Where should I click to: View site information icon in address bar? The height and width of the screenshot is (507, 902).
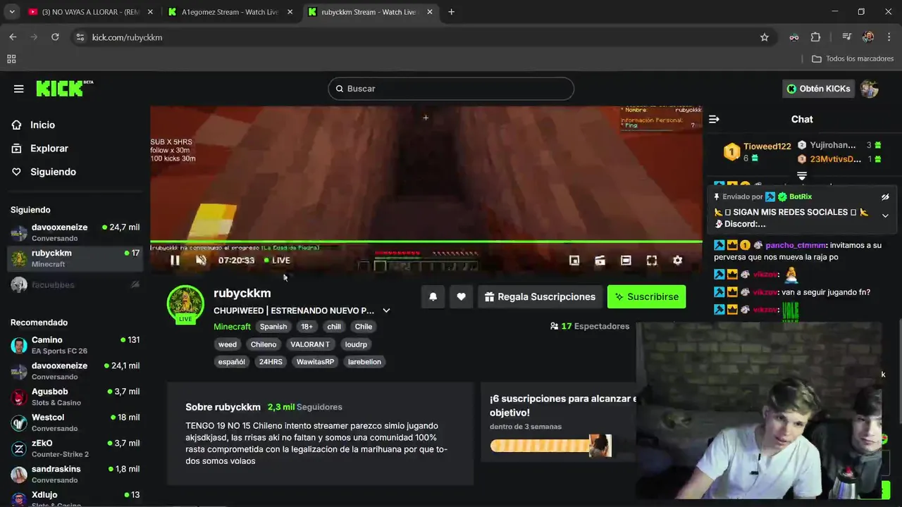(x=80, y=37)
